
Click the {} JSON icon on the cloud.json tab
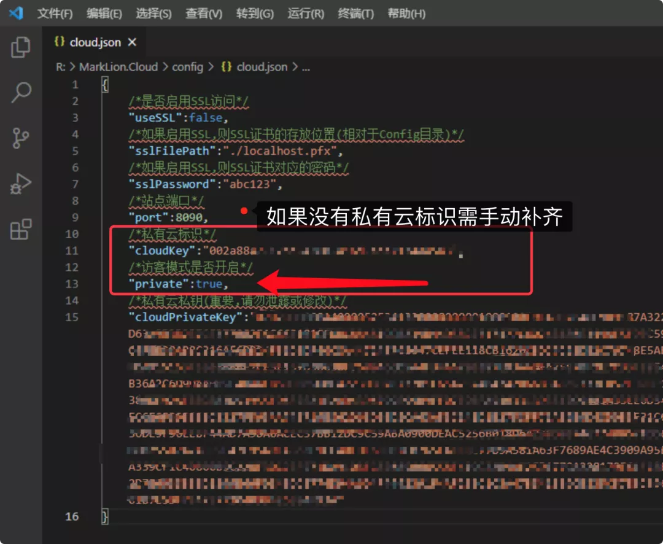[x=59, y=42]
